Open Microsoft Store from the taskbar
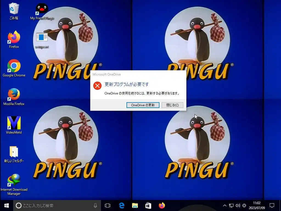 pyautogui.click(x=148, y=206)
